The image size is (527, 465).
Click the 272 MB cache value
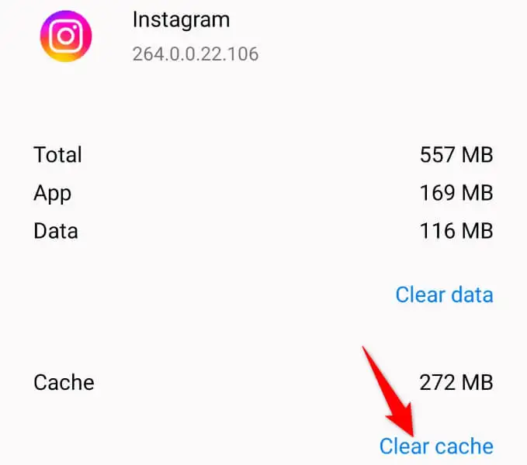(x=456, y=383)
